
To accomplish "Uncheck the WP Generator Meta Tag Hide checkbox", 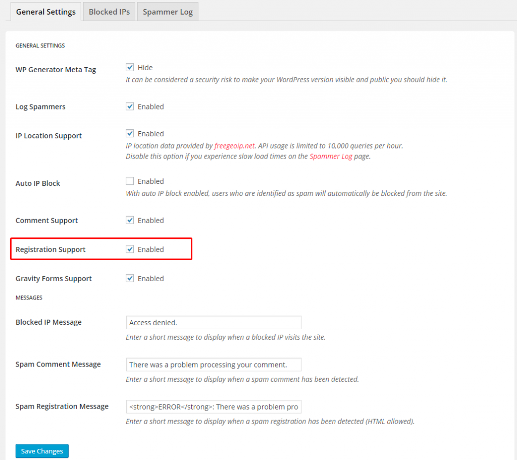I will click(x=130, y=67).
